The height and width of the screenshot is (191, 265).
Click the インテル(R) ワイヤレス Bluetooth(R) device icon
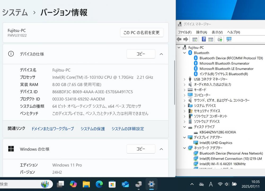pyautogui.click(x=196, y=74)
